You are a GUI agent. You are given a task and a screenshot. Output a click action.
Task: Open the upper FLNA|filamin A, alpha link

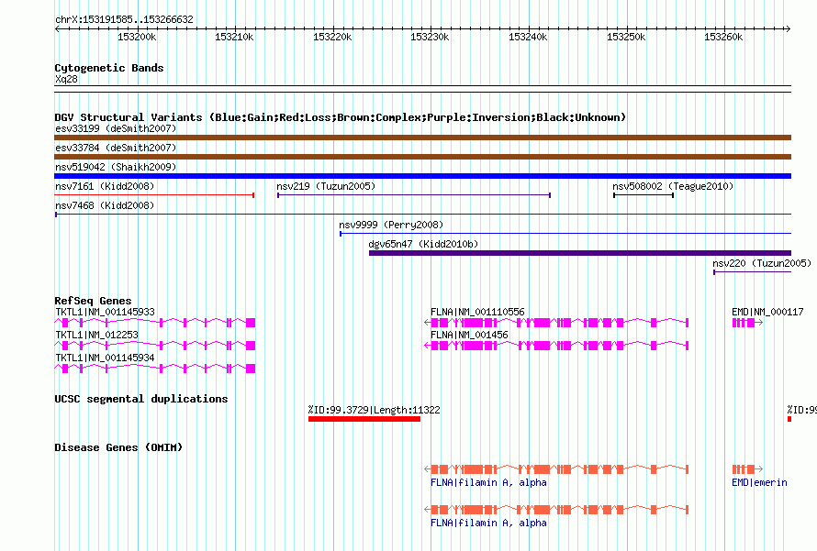point(488,483)
